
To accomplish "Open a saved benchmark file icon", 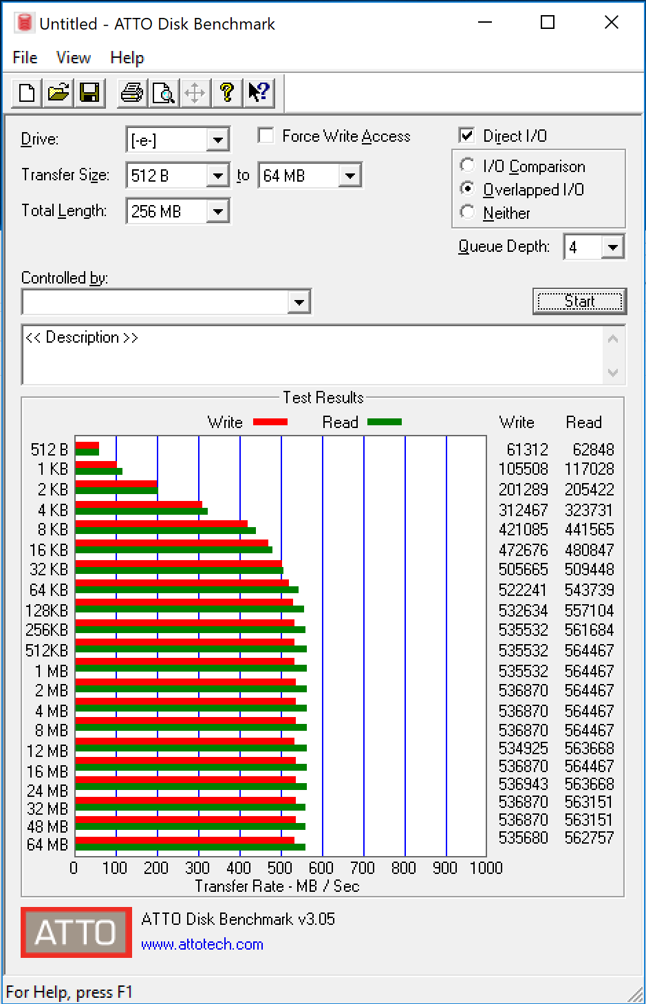I will pyautogui.click(x=58, y=92).
